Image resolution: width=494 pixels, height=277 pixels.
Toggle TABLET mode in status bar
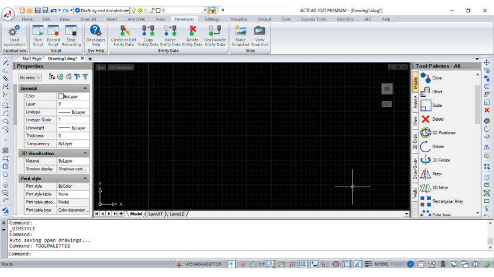[396, 264]
